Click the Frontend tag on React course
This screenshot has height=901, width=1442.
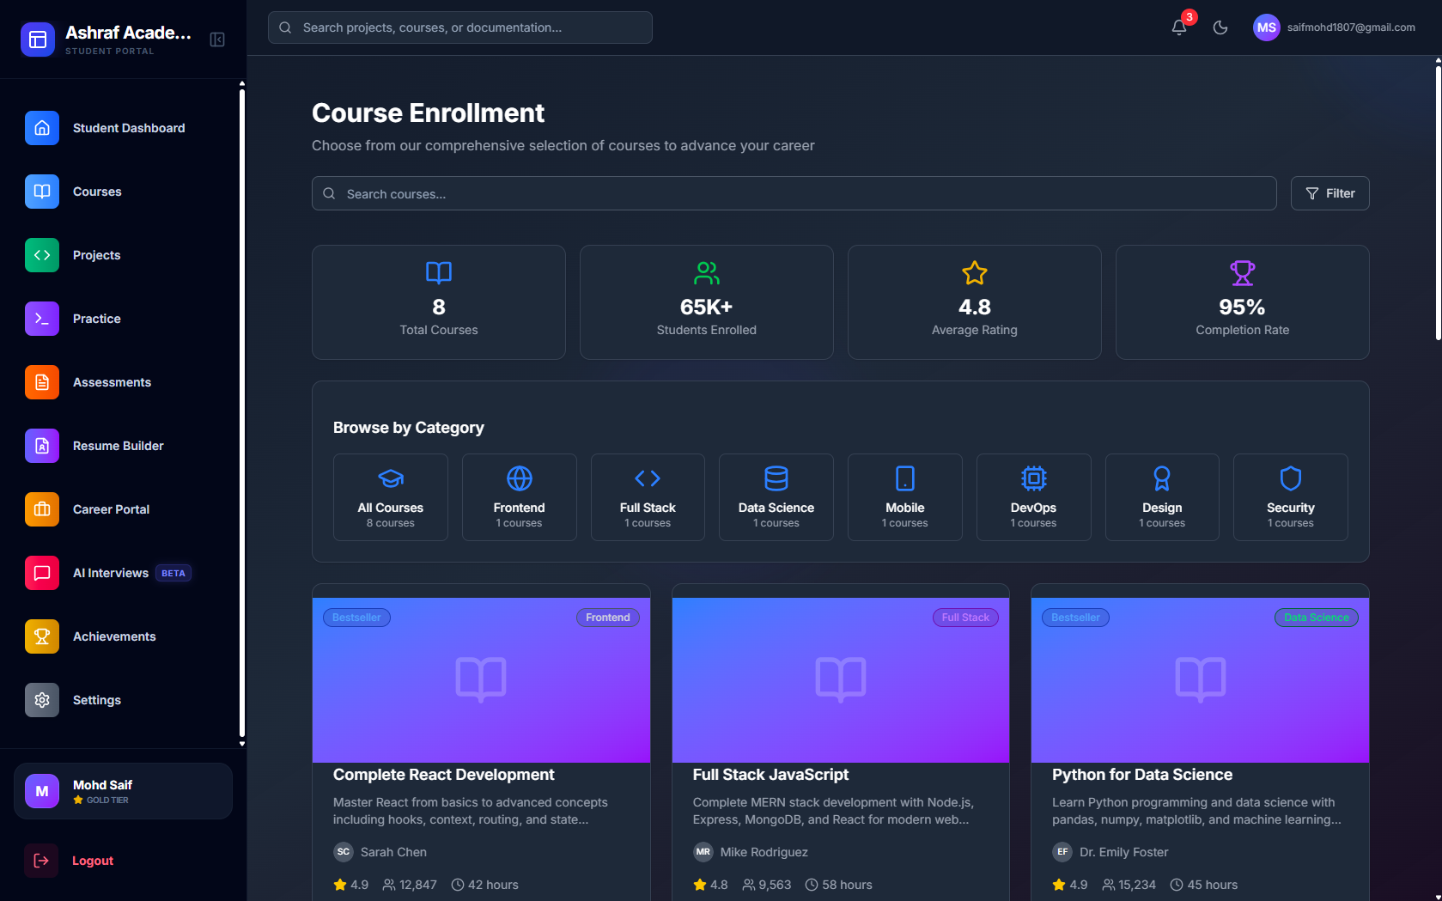pyautogui.click(x=608, y=618)
